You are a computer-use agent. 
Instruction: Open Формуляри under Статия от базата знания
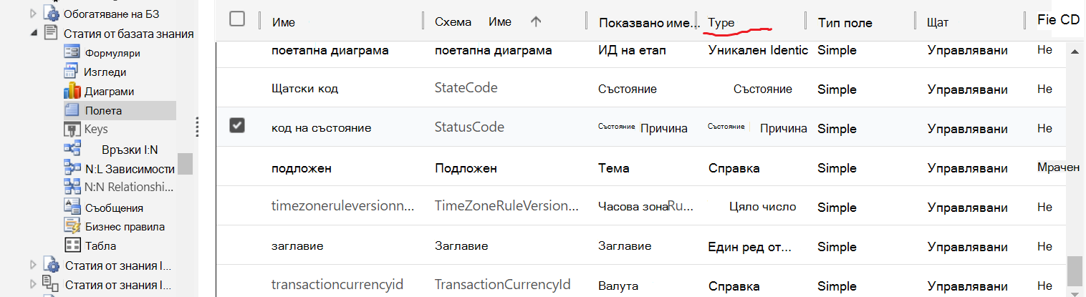click(112, 52)
